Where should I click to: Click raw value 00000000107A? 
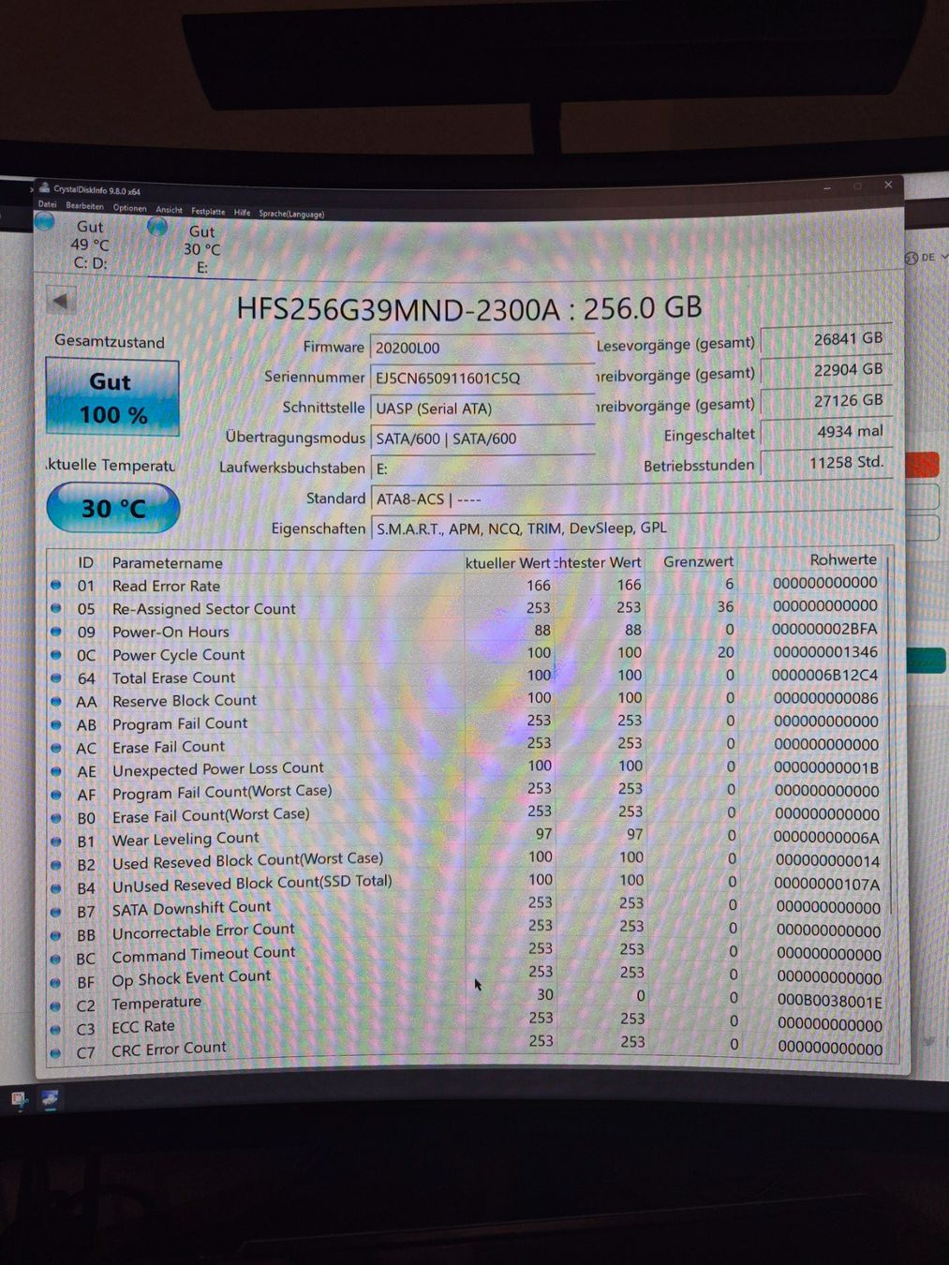click(x=827, y=884)
